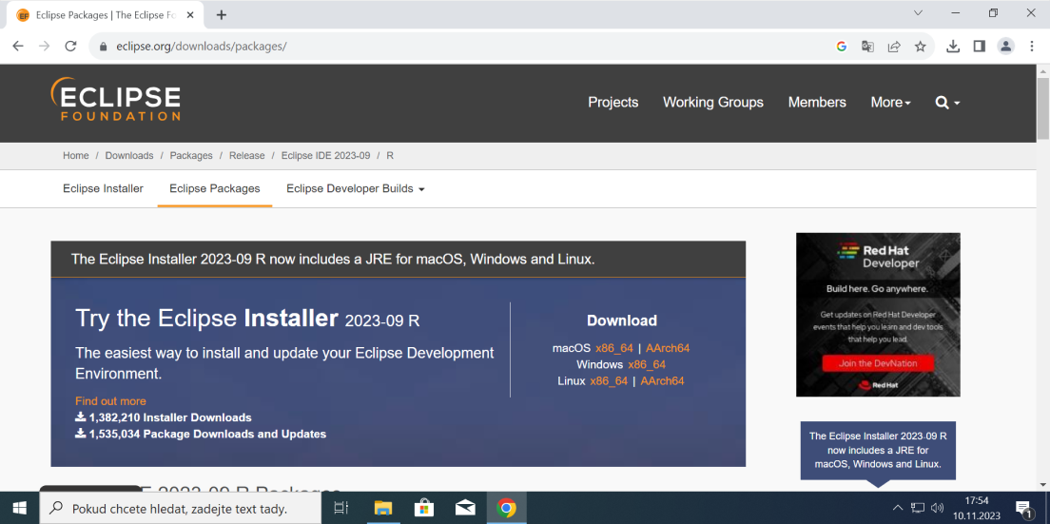Expand Eclipse Developer Builds dropdown
The image size is (1050, 524).
[356, 188]
